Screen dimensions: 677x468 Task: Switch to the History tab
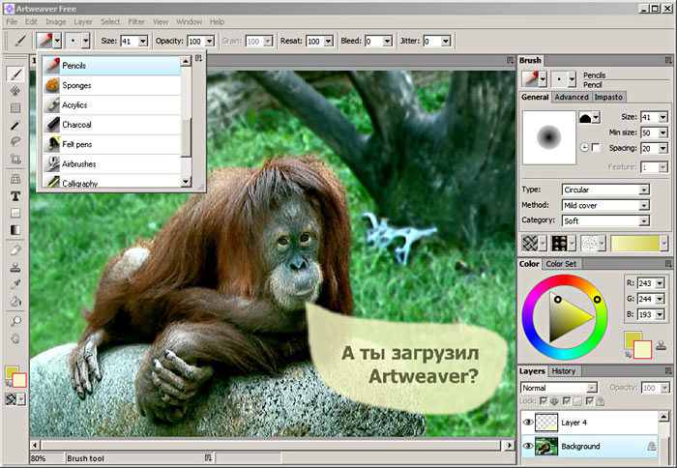(x=564, y=371)
